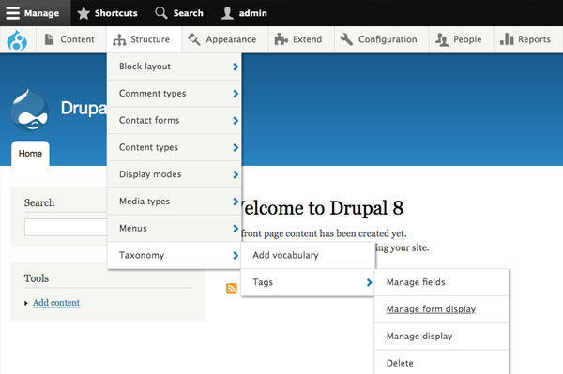This screenshot has width=563, height=374.
Task: Click the Taxonomy submenu arrow
Action: 236,255
